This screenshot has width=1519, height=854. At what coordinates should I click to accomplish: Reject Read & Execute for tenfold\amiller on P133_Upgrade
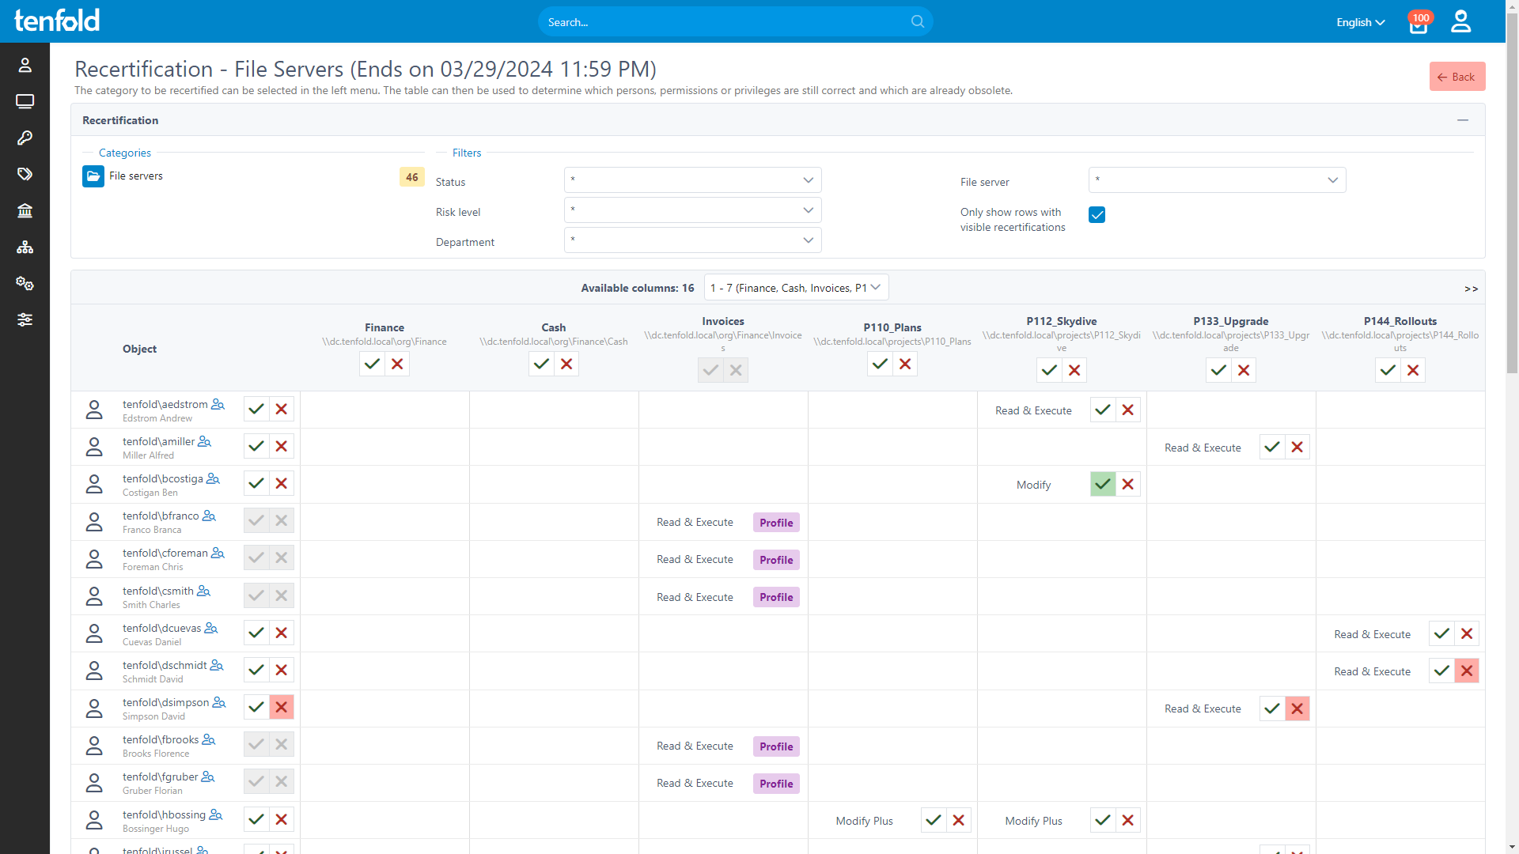pos(1297,448)
